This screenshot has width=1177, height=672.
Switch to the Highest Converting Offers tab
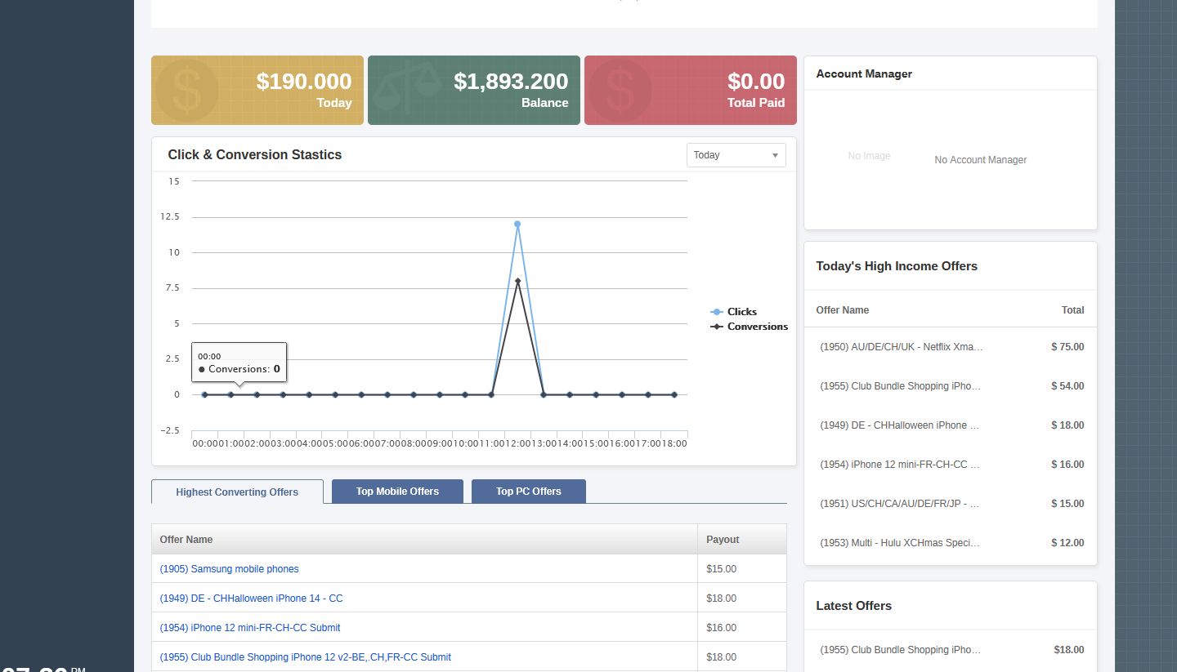click(237, 492)
